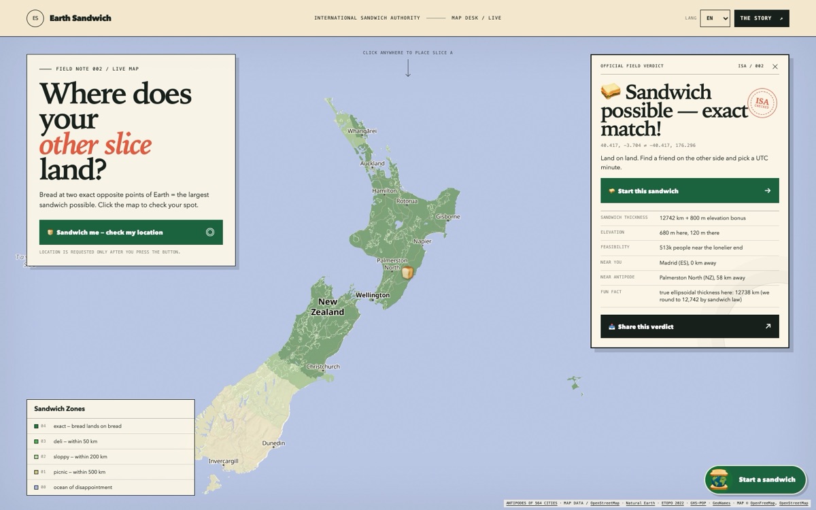Screen dimensions: 816x510
Task: Open the GHS-POP attribution link
Action: [698, 503]
